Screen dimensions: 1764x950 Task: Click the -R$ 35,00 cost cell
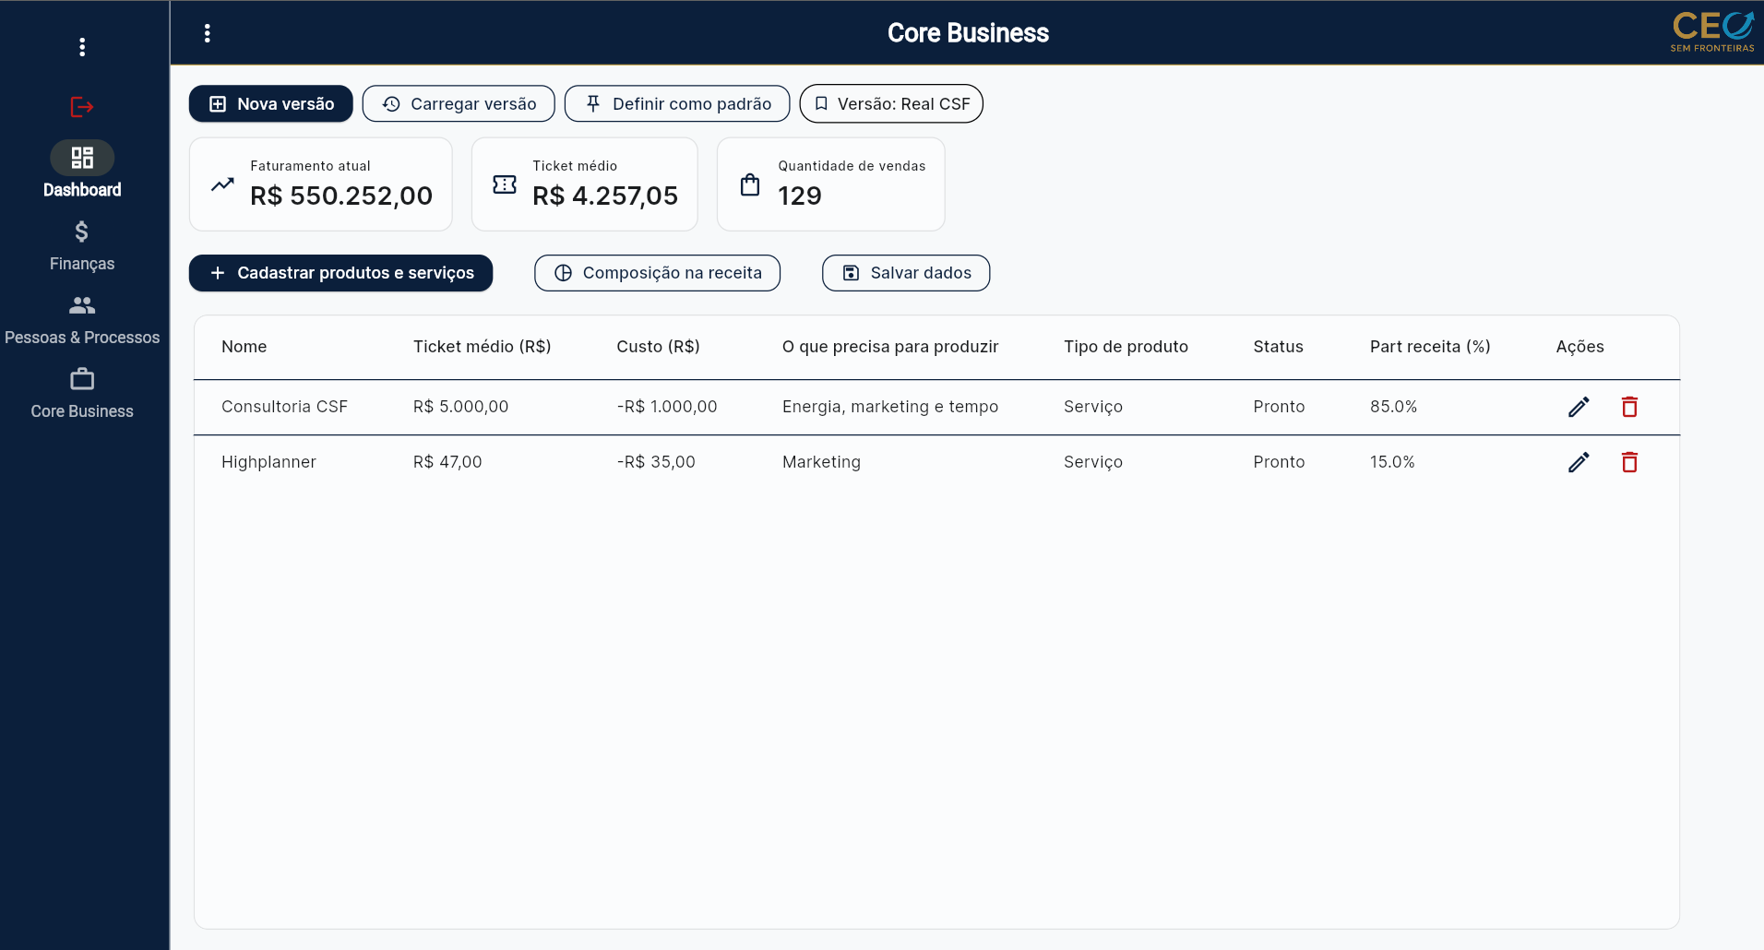(656, 462)
